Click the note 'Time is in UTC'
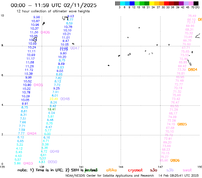The width and height of the screenshot is (202, 178). 49,170
